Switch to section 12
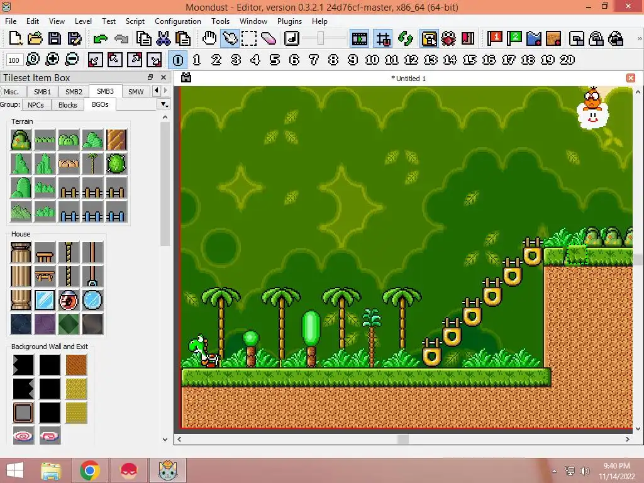644x483 pixels. point(411,60)
